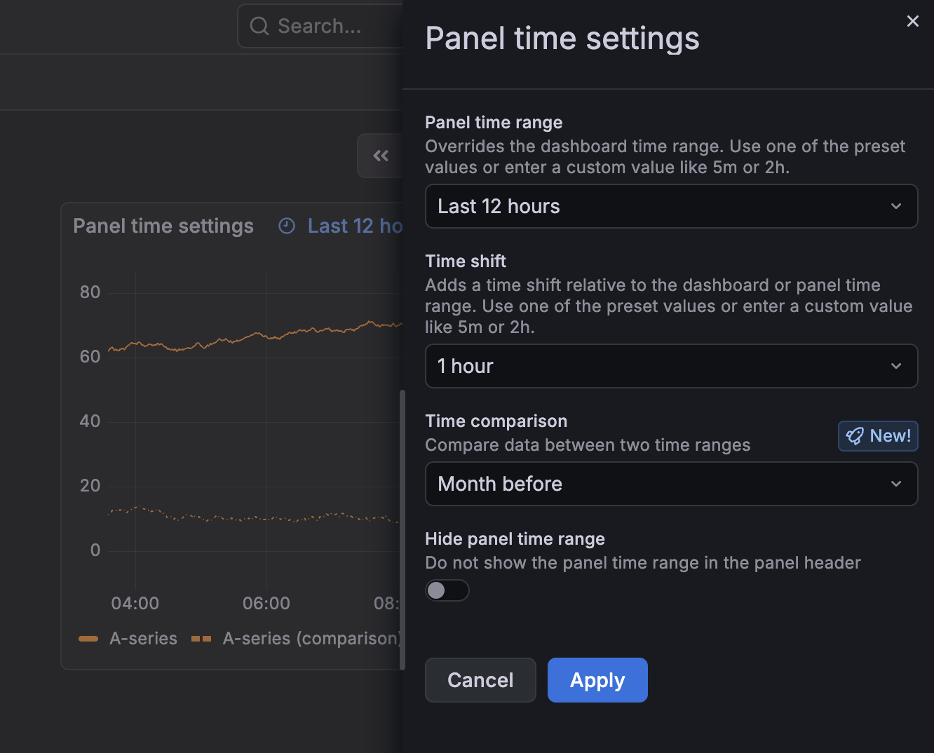This screenshot has width=934, height=753.
Task: Open the Last 12 hours link in panel header
Action: pyautogui.click(x=354, y=226)
